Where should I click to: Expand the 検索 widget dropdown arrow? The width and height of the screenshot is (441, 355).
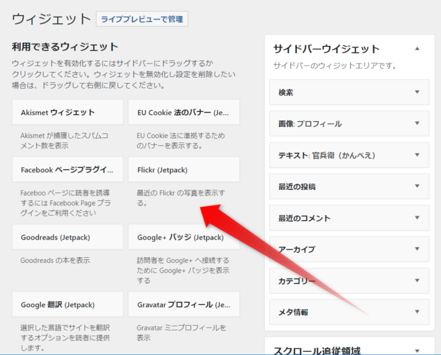point(417,92)
